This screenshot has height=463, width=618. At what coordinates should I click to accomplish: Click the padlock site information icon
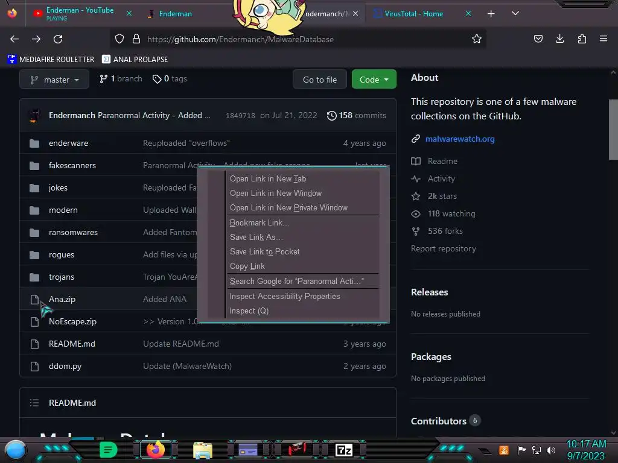pyautogui.click(x=136, y=39)
